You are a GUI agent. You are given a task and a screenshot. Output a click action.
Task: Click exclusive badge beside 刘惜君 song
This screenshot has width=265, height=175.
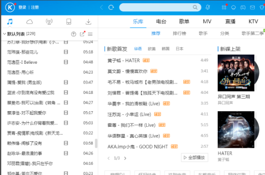point(187,93)
